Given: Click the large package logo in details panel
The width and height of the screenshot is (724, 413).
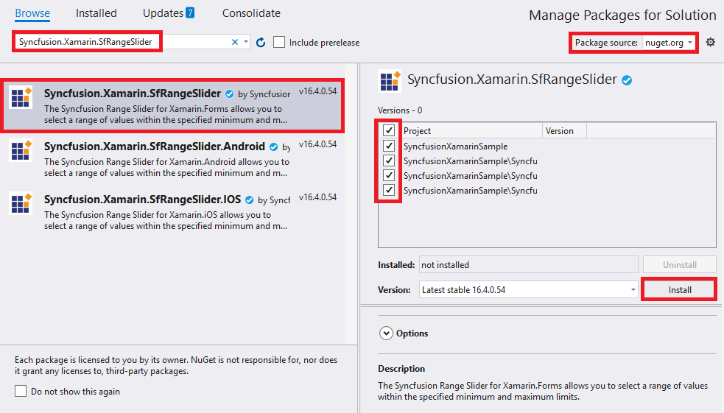Looking at the screenshot, I should [x=389, y=81].
